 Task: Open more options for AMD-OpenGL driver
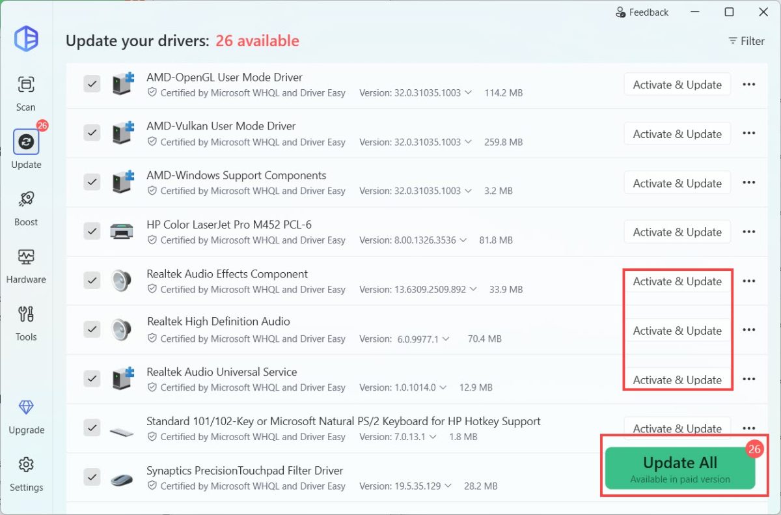point(749,84)
